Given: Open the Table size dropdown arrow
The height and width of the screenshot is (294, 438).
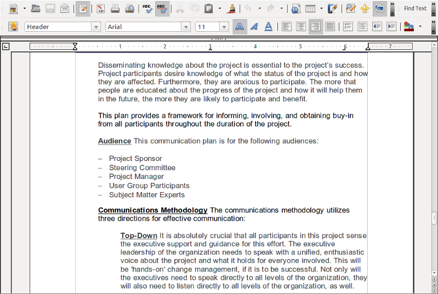Looking at the screenshot, I should [x=322, y=9].
